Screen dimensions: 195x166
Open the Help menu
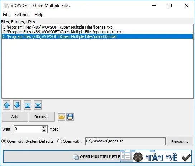click(x=39, y=15)
